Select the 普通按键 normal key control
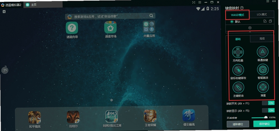Viewport: 279px width, 131px height. (263, 52)
